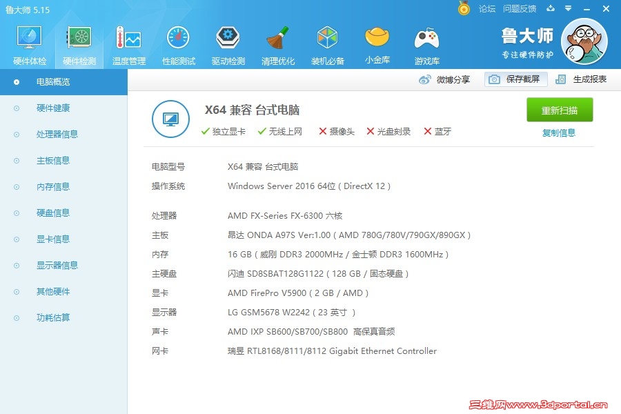The height and width of the screenshot is (414, 621).
Task: Click the 生成报表 generate report text
Action: pyautogui.click(x=590, y=79)
